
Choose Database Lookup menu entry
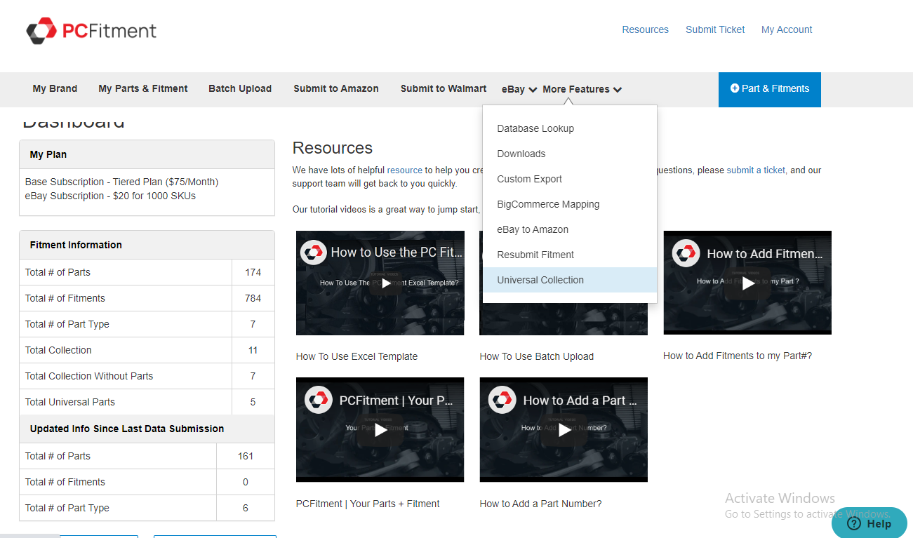coord(535,128)
